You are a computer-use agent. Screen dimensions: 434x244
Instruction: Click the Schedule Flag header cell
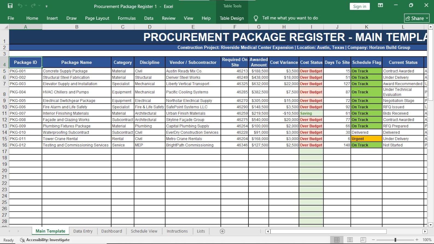point(366,62)
